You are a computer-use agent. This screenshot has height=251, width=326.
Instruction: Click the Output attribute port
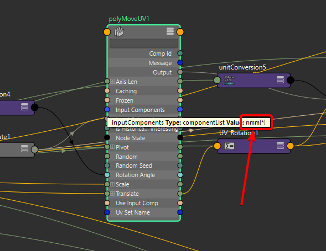coord(180,72)
